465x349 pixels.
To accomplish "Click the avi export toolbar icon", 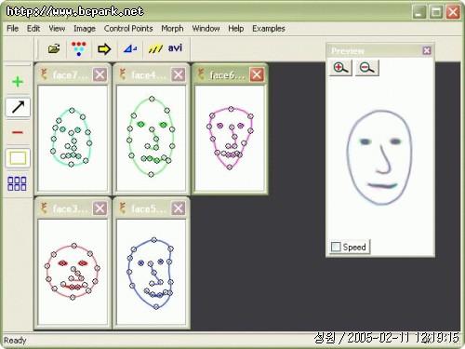I will 175,48.
